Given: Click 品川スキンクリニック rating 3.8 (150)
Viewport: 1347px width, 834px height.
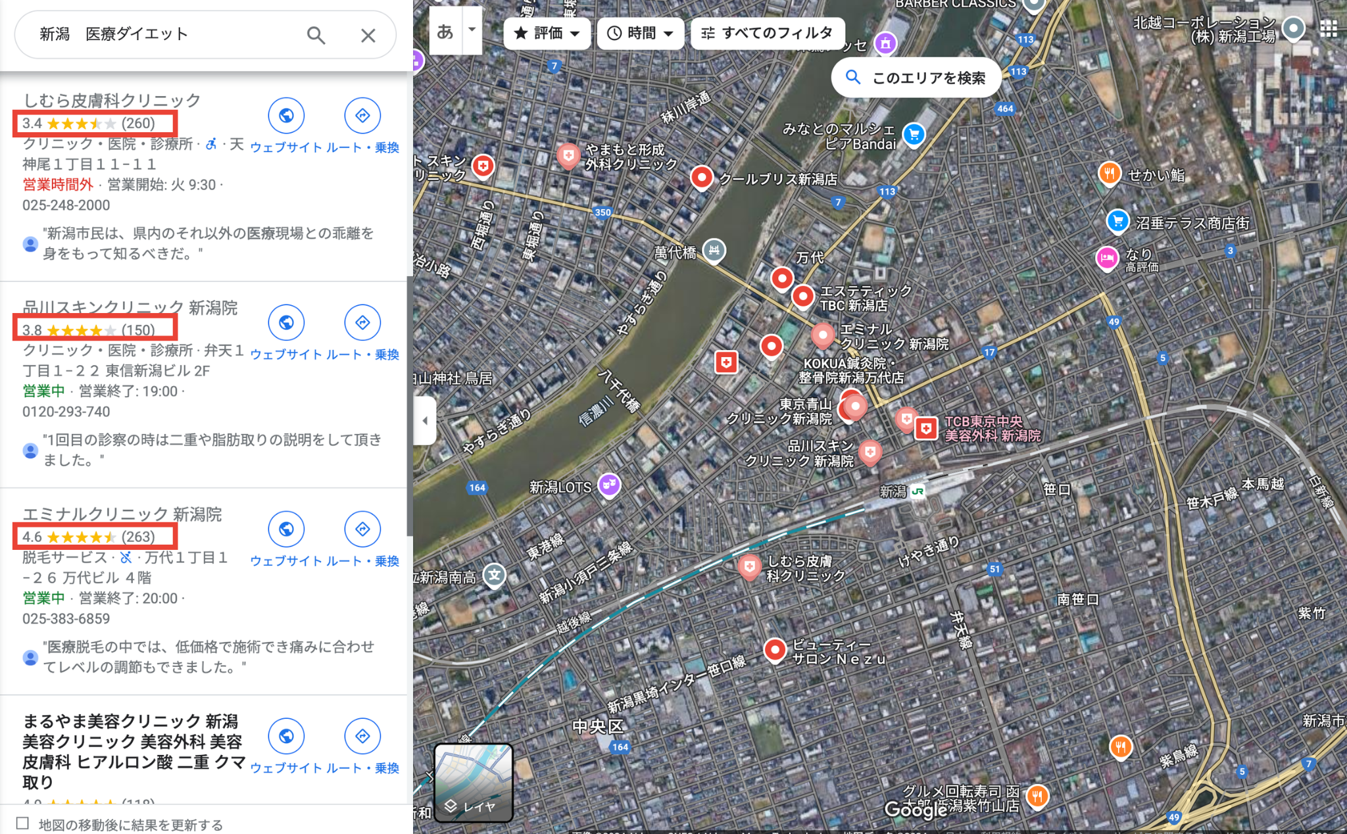Looking at the screenshot, I should 89,330.
